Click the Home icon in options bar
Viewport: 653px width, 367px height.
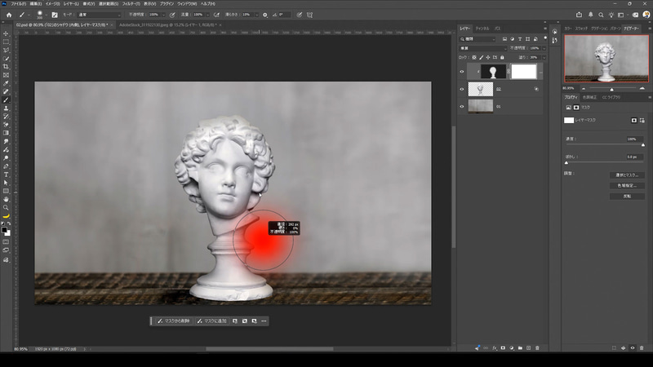coord(9,15)
